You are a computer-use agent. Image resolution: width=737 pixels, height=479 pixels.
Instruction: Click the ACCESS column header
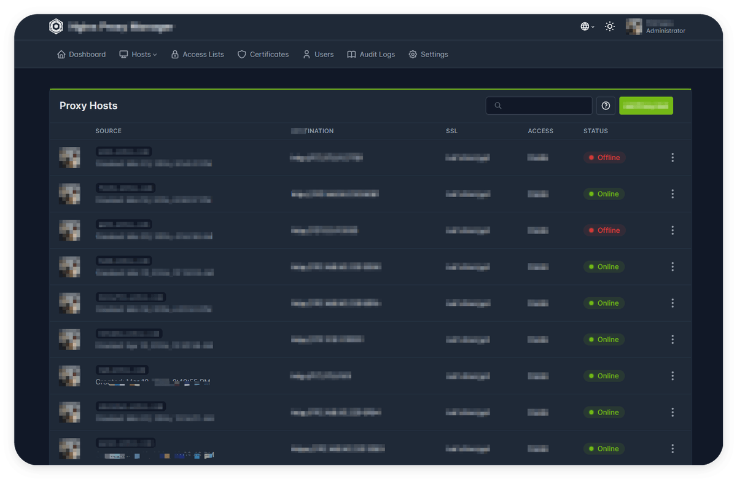[x=540, y=131]
